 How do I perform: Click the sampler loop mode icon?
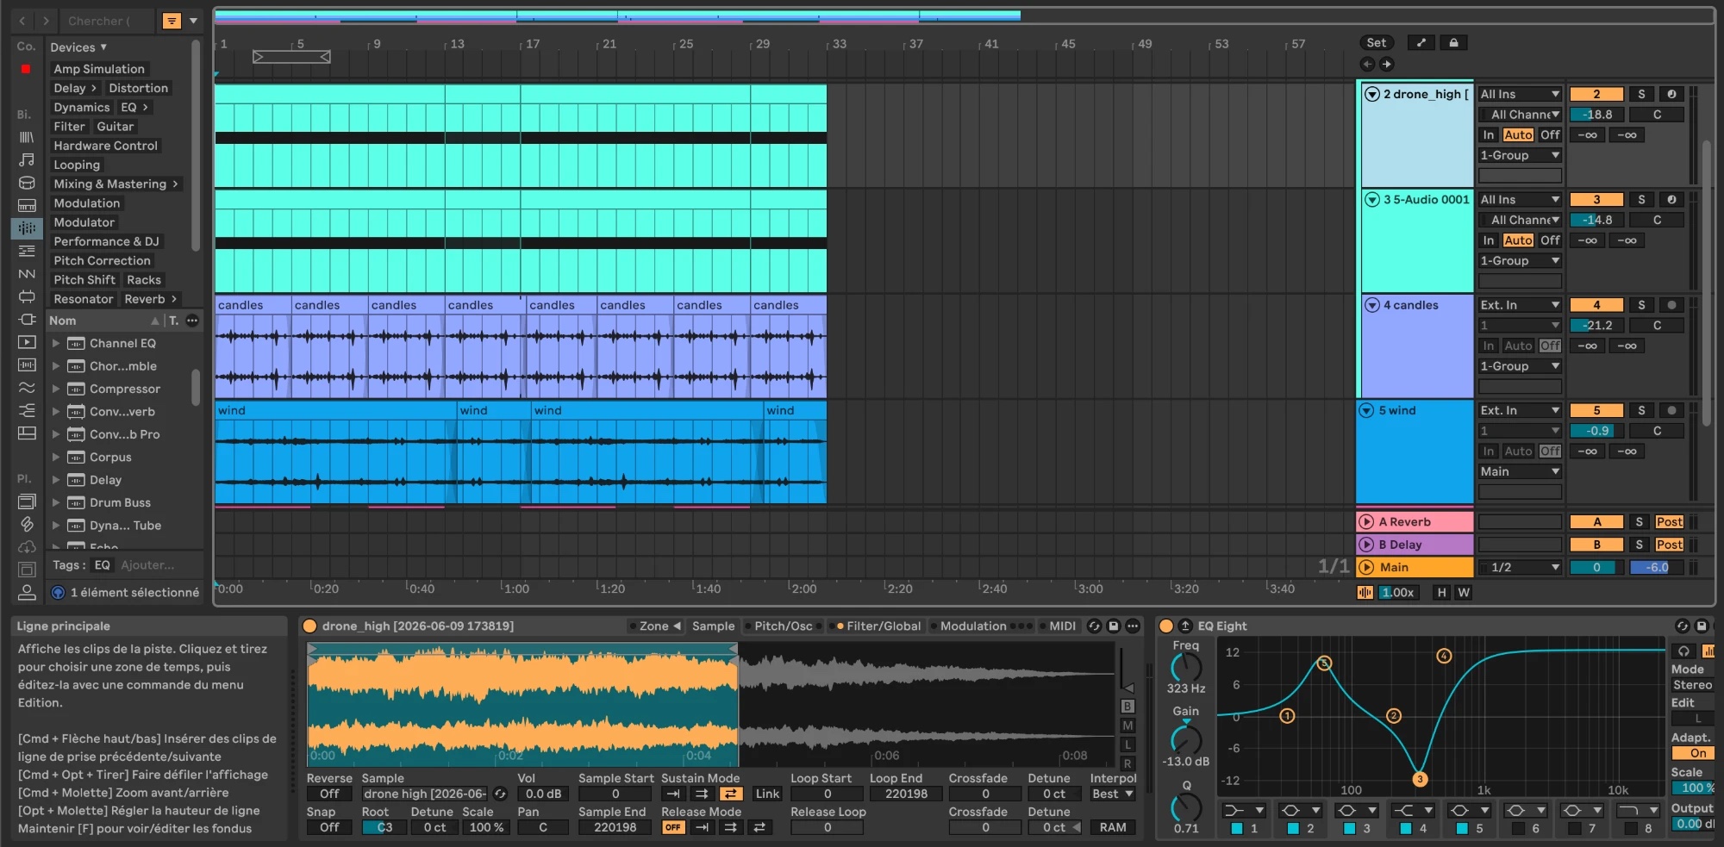point(731,794)
